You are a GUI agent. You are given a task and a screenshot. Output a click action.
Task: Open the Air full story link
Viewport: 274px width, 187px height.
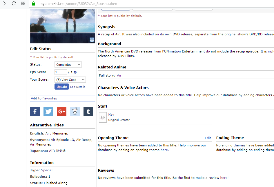pyautogui.click(x=119, y=75)
